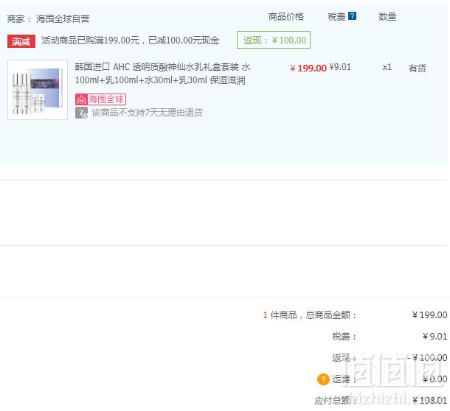Click 该商品不支持7天无理由退货 notice
Viewport: 450px width, 411px height.
pyautogui.click(x=148, y=113)
